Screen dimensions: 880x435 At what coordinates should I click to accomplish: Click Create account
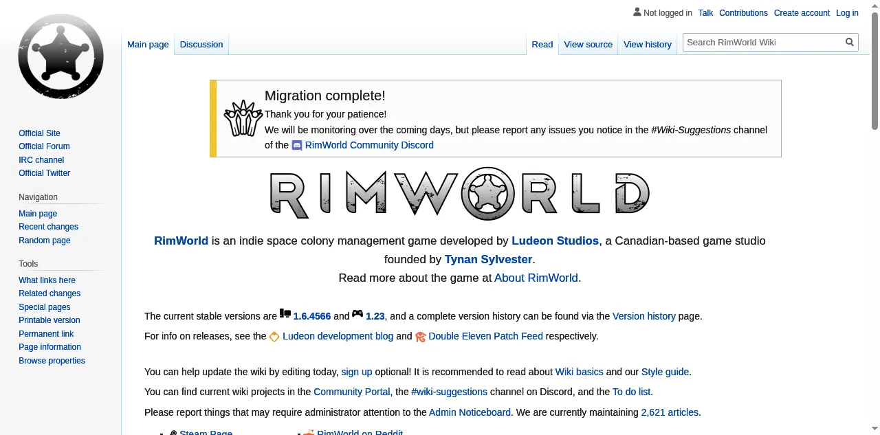(x=802, y=12)
